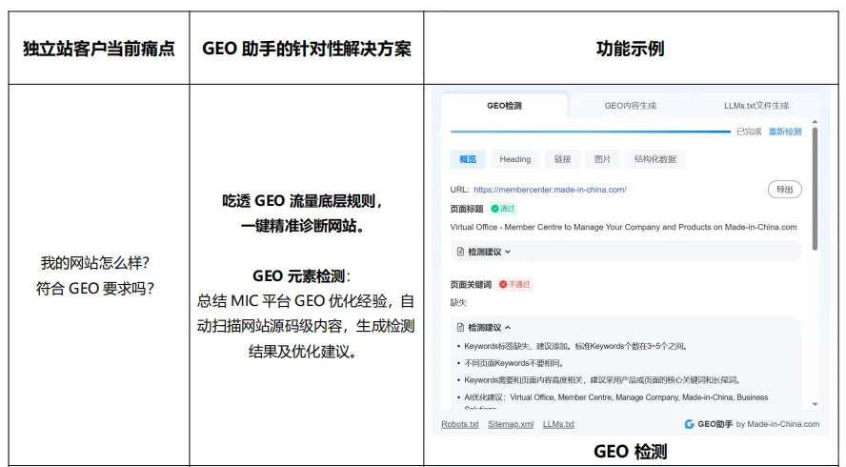Collapse 检测建议 under 页面关键词
846x467 pixels.
pyautogui.click(x=489, y=328)
